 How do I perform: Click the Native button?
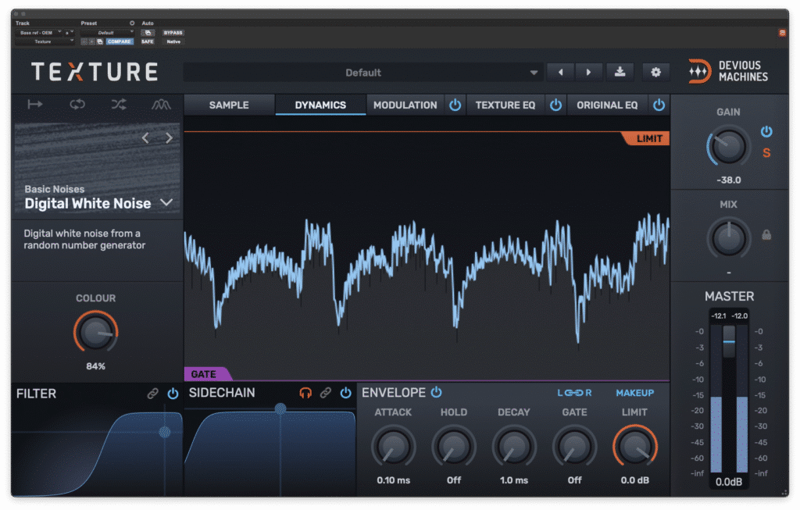pyautogui.click(x=173, y=42)
